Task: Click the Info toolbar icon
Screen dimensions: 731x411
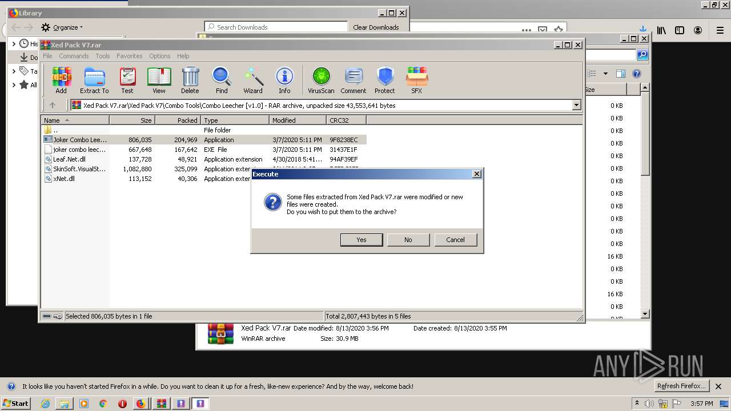Action: click(284, 80)
